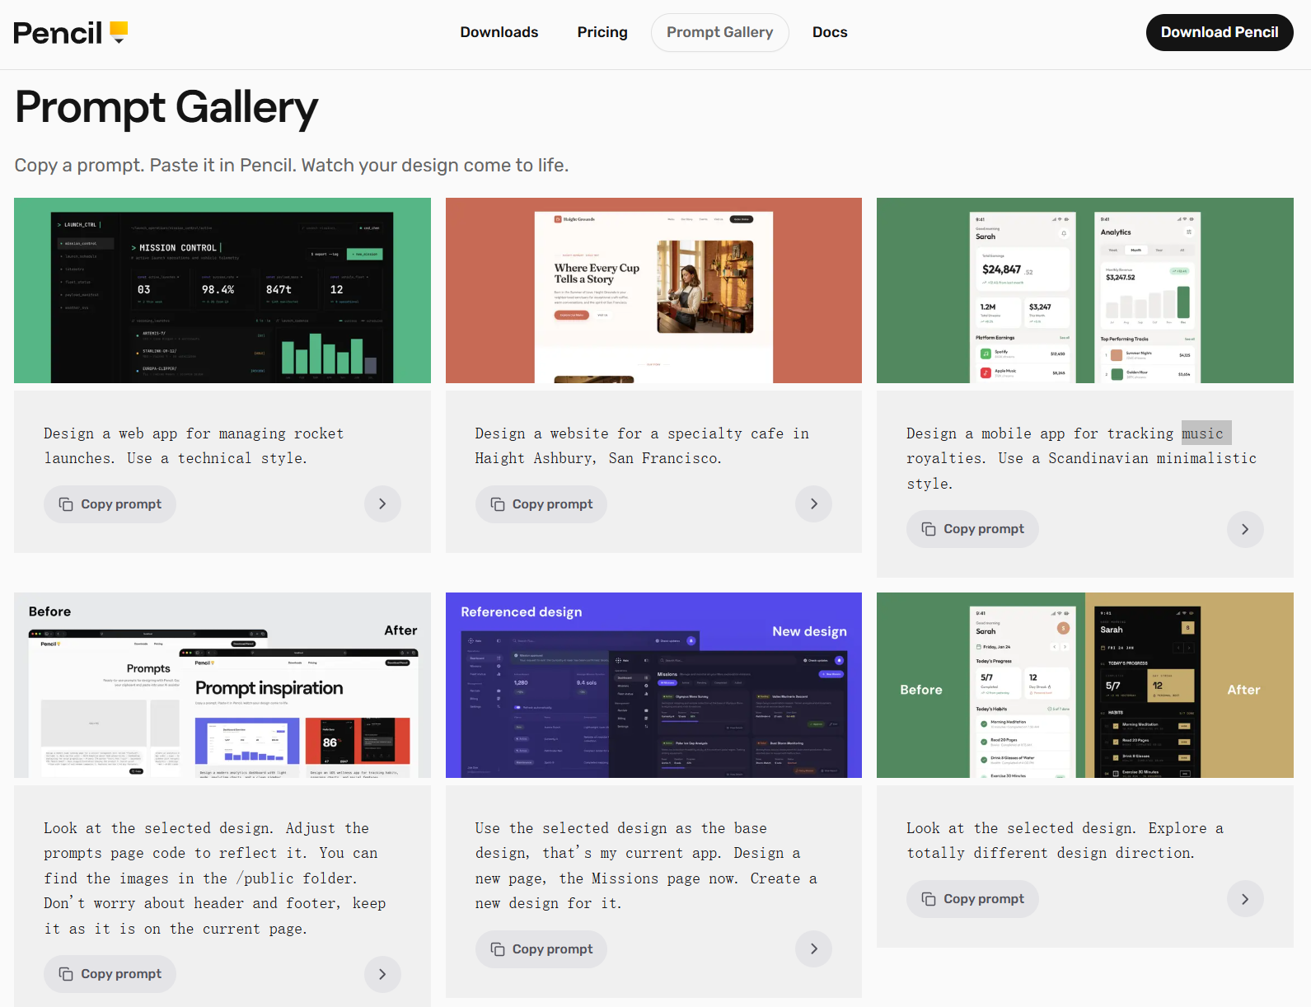Select the Prompt Gallery tab

(x=719, y=32)
